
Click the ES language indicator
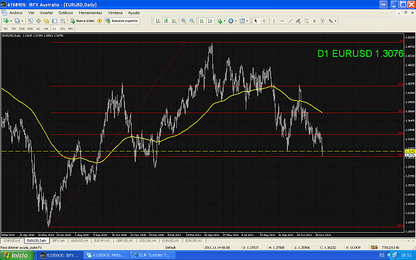tap(382, 255)
